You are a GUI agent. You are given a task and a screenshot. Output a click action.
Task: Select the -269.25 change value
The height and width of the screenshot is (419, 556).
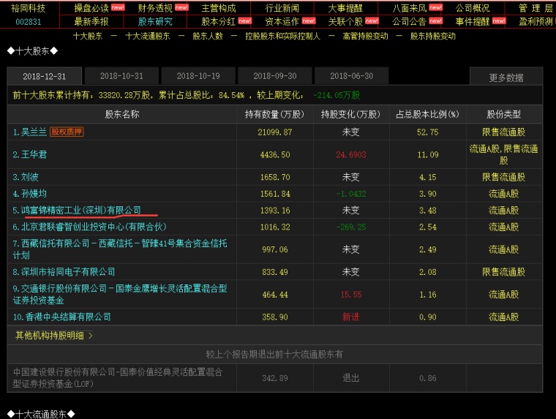click(x=351, y=227)
